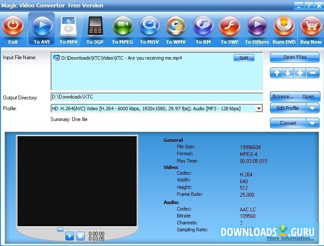Select the To WMV converter

coord(176,26)
